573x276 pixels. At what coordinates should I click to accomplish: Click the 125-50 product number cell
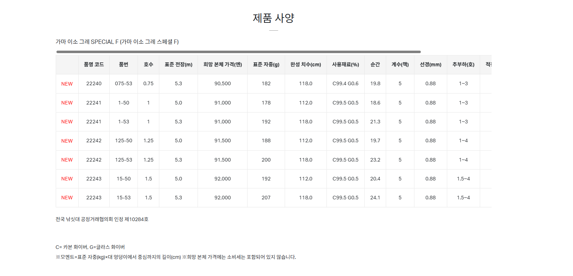click(x=124, y=140)
